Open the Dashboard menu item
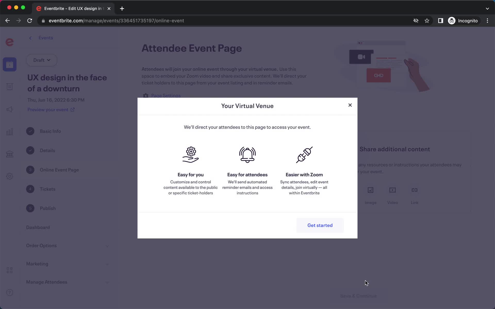This screenshot has height=309, width=495. click(38, 227)
